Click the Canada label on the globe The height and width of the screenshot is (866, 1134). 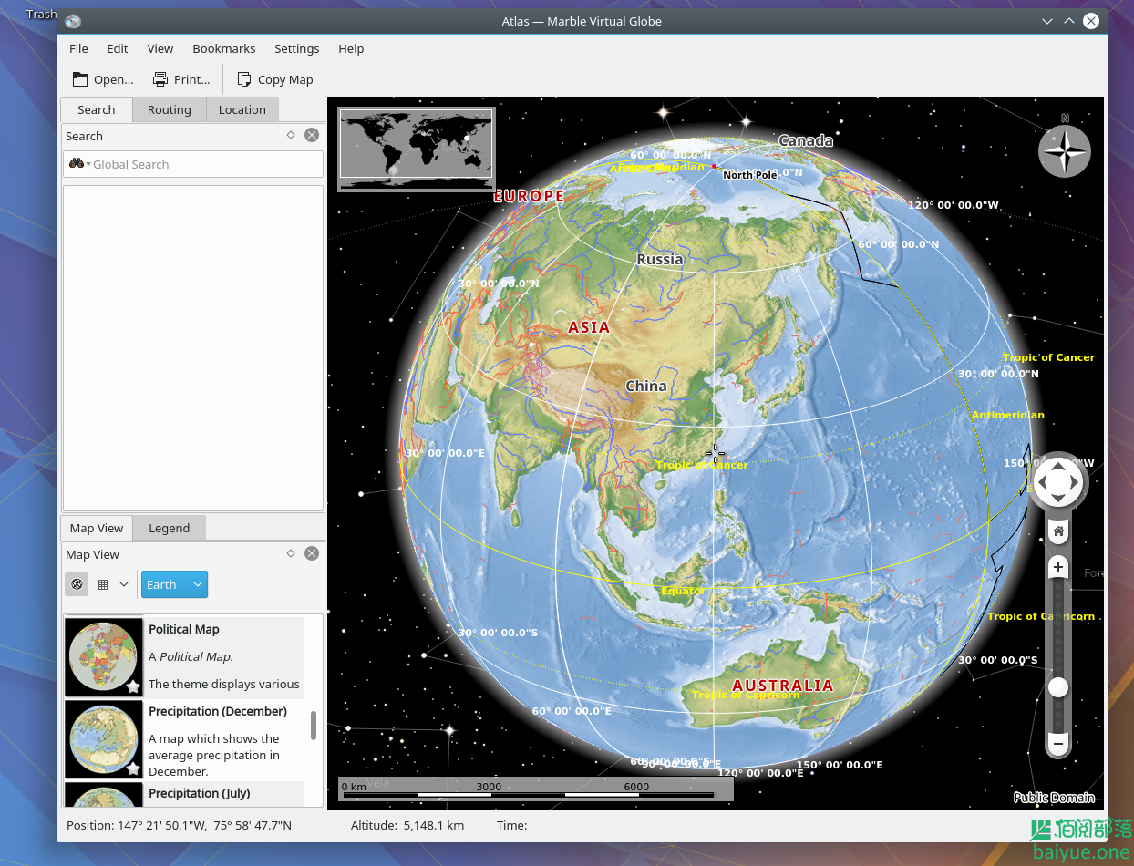(x=806, y=140)
